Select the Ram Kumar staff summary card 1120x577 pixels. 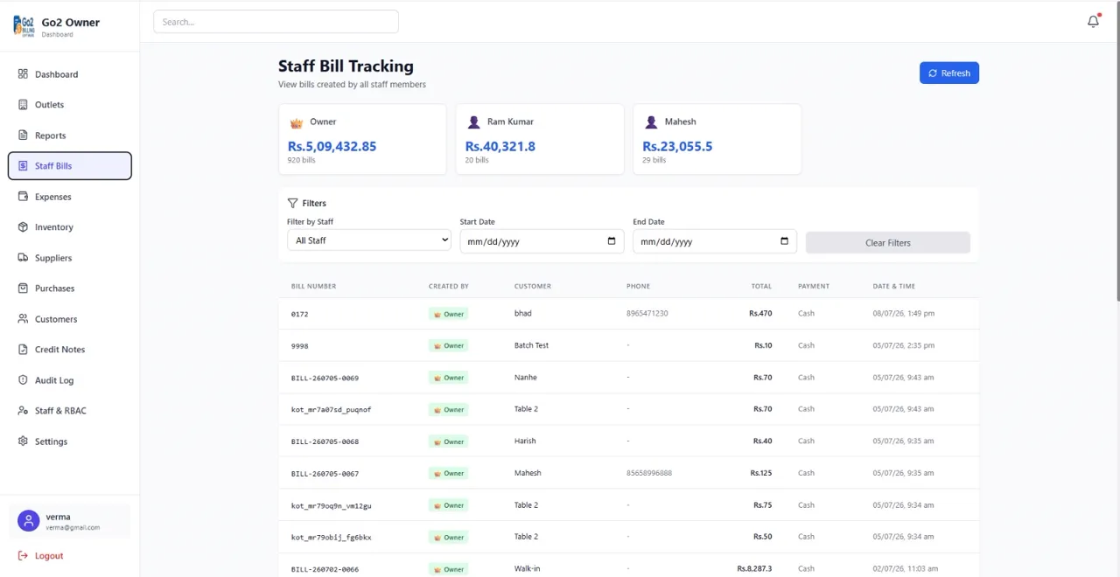click(x=540, y=139)
